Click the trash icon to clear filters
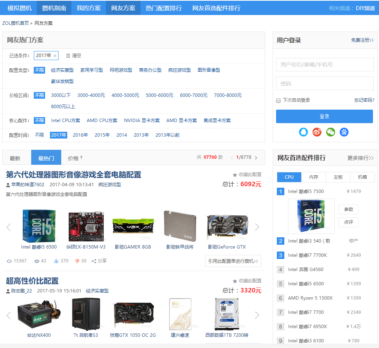 (68, 56)
